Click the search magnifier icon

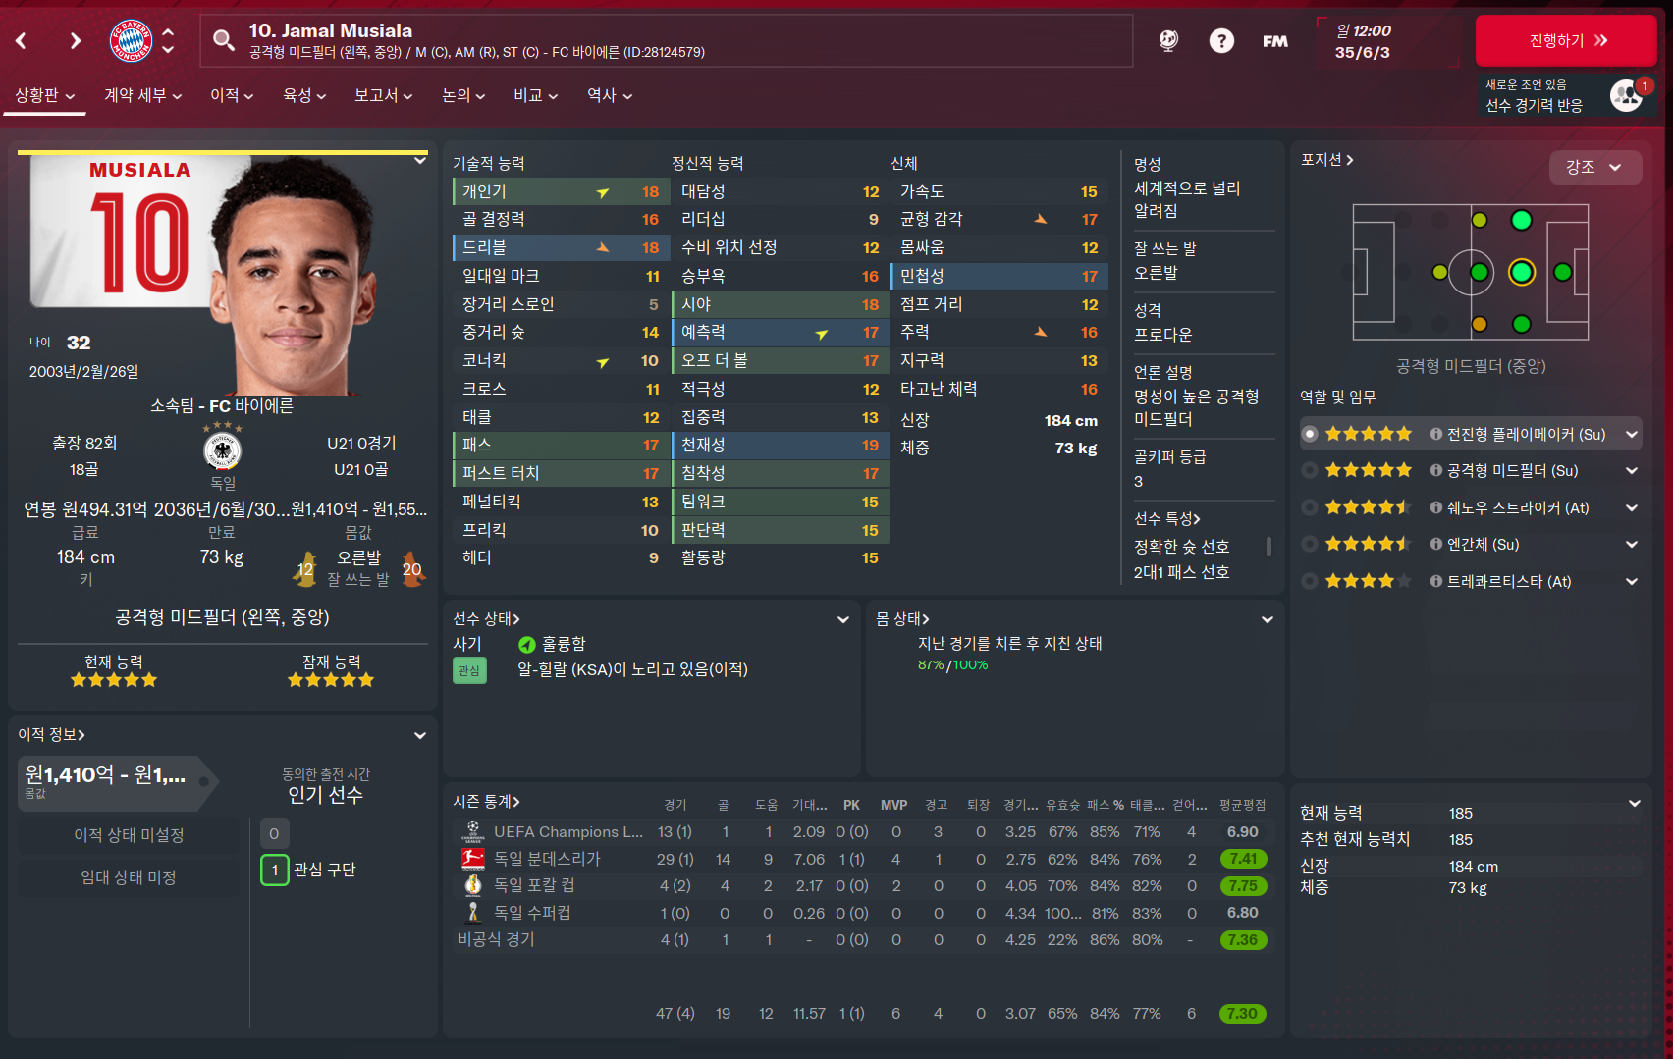(224, 40)
